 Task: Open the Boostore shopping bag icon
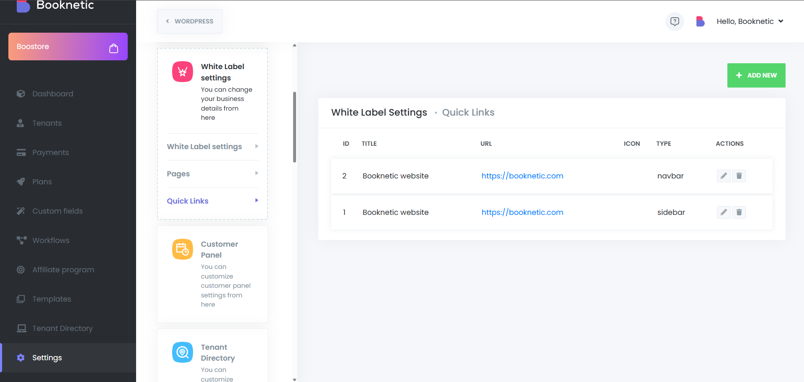point(113,49)
